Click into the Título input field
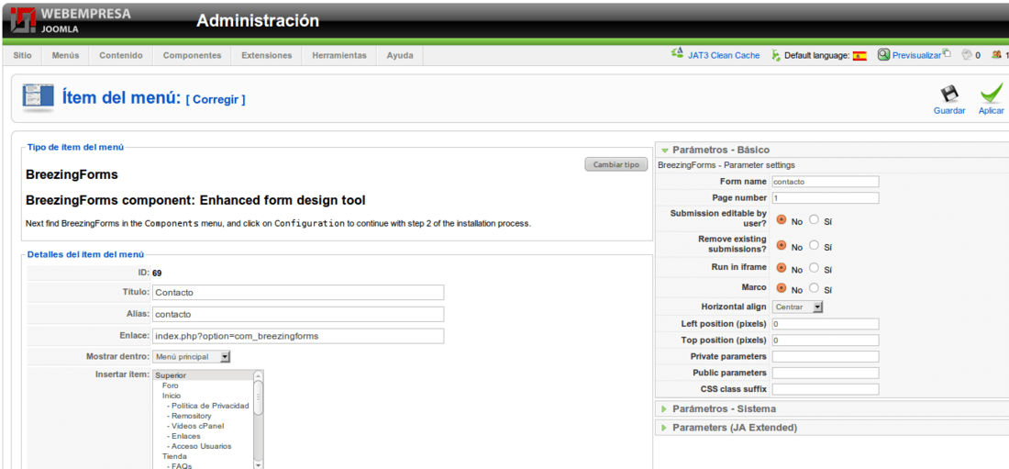The width and height of the screenshot is (1009, 469). pos(298,292)
